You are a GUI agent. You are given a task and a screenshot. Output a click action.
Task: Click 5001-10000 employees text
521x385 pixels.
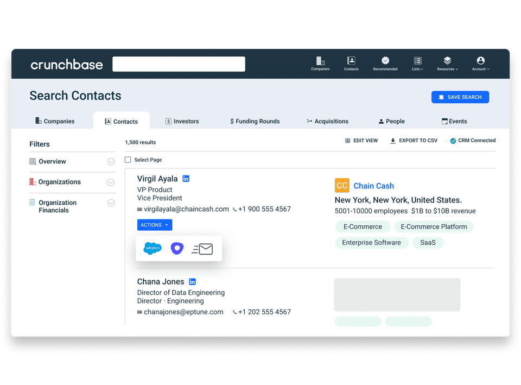[371, 211]
